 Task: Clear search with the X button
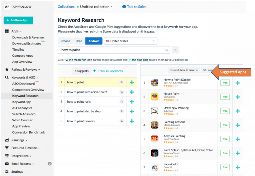click(176, 50)
